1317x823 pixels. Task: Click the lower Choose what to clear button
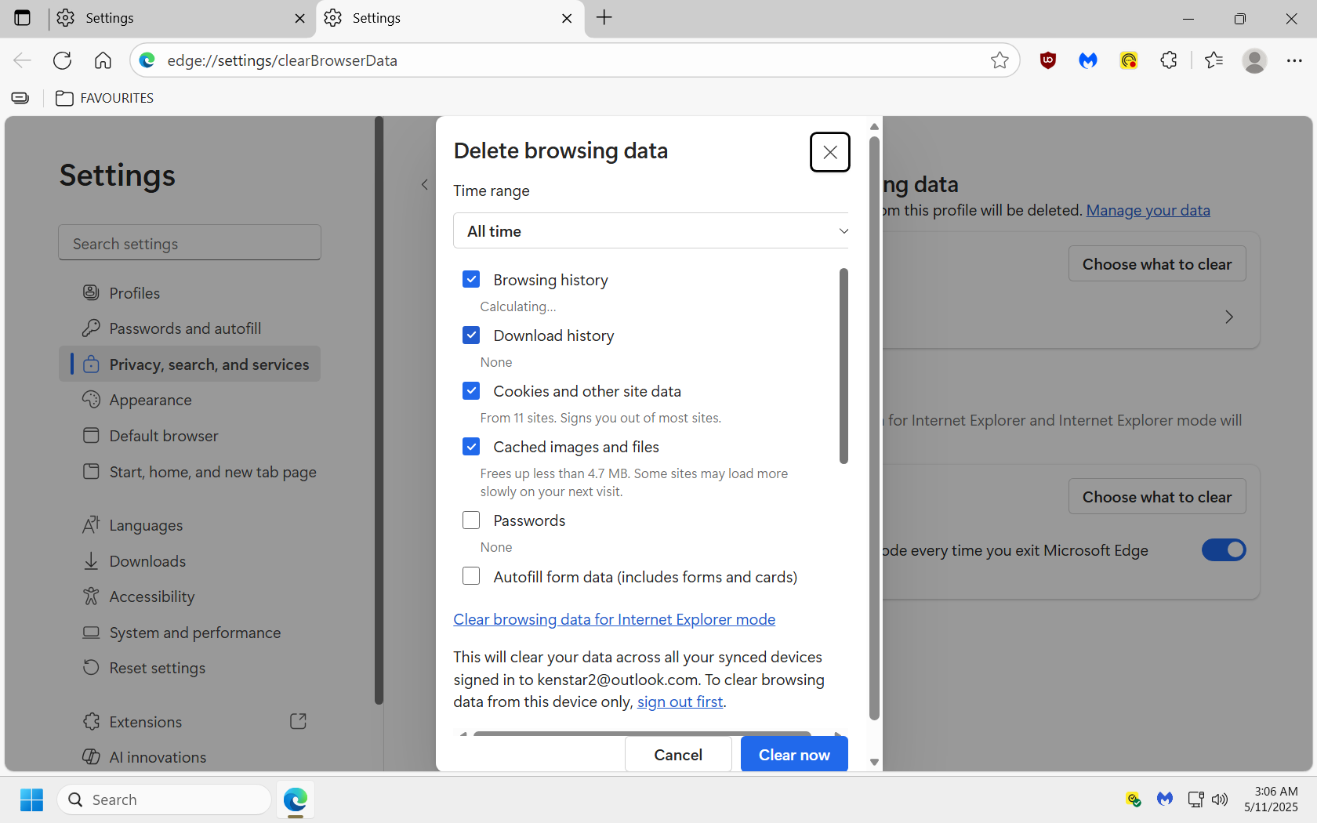(1157, 497)
